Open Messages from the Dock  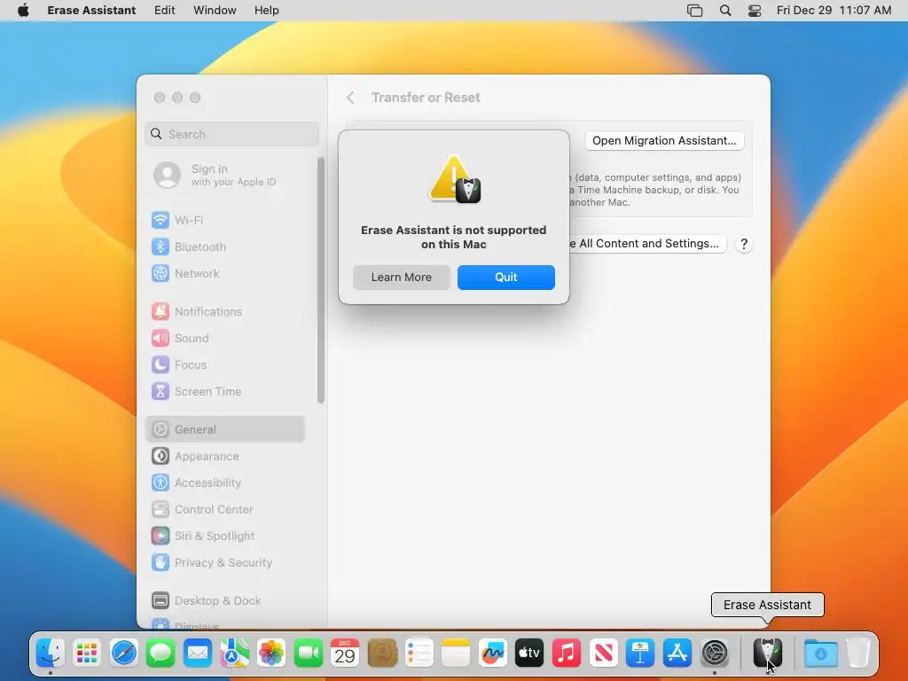[x=160, y=654]
